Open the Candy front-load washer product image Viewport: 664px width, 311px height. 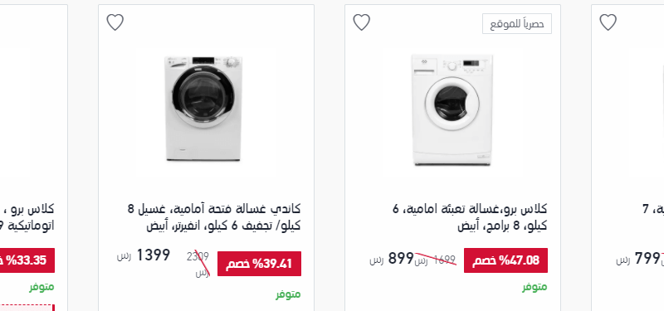pyautogui.click(x=203, y=109)
